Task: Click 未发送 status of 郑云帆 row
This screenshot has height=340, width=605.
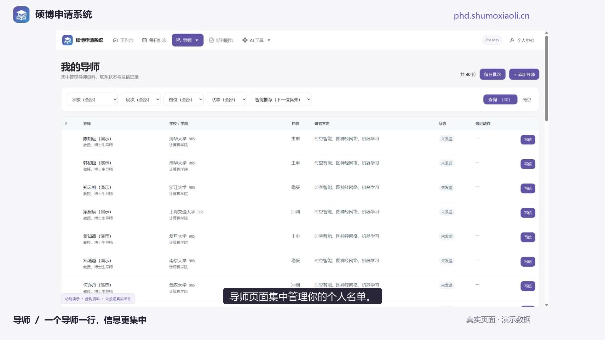Action: coord(447,188)
